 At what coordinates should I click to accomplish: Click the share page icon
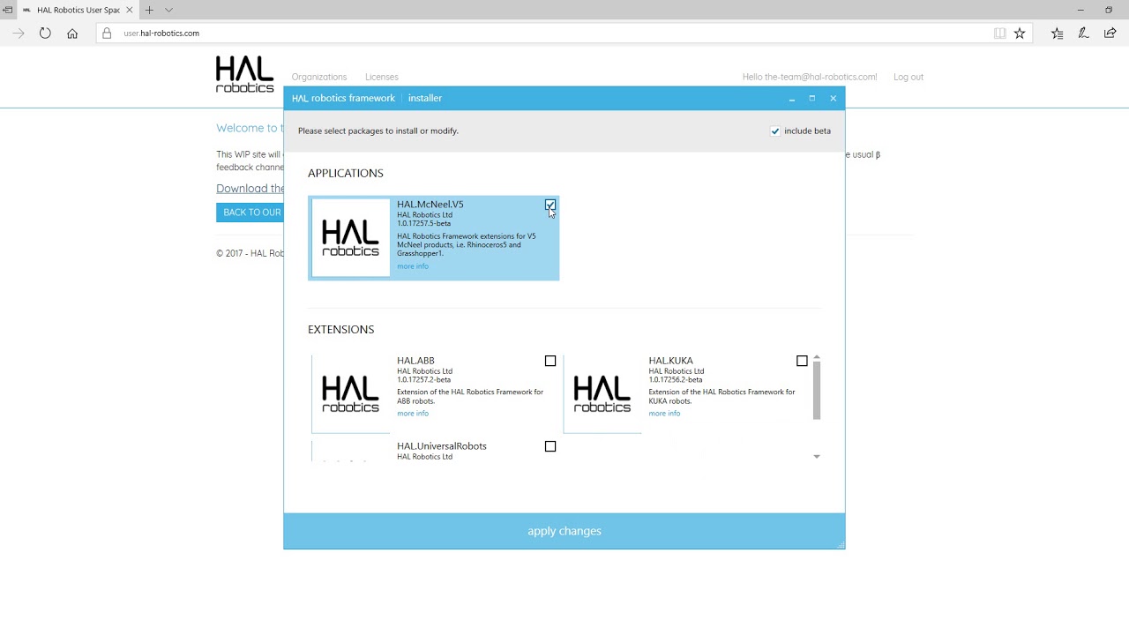[1110, 34]
